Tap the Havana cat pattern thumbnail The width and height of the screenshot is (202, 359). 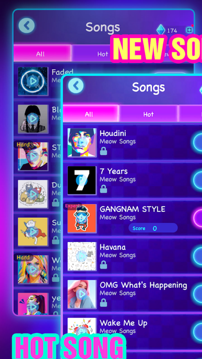[x=82, y=256]
